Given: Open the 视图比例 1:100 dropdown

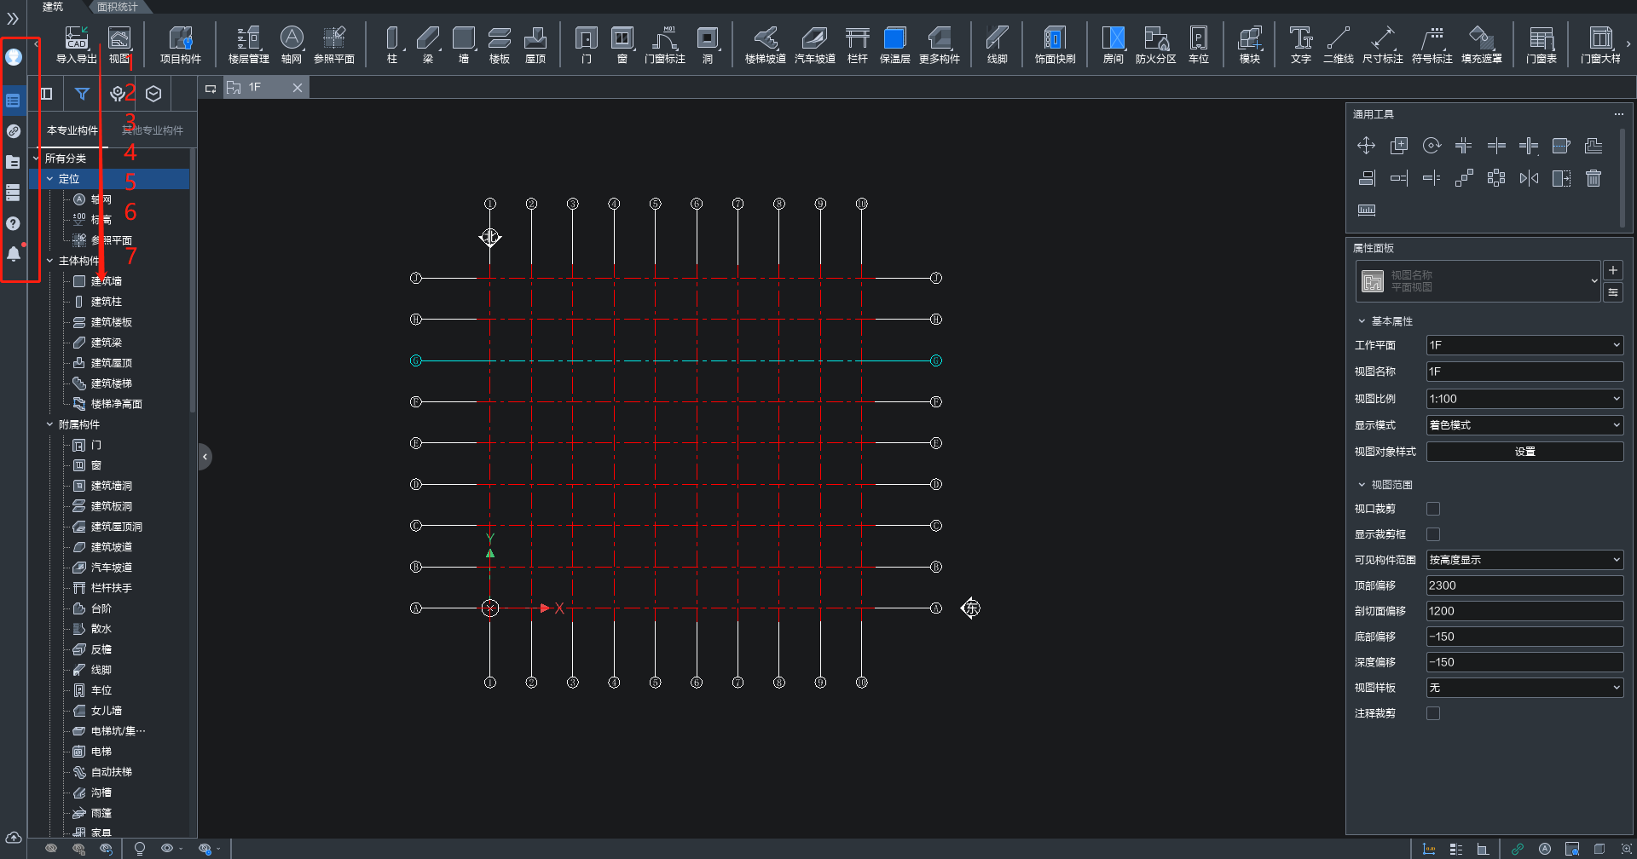Looking at the screenshot, I should tap(1524, 399).
